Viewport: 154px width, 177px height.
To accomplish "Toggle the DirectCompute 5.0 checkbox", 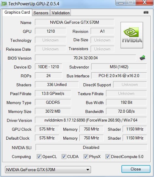I will click(x=108, y=157).
